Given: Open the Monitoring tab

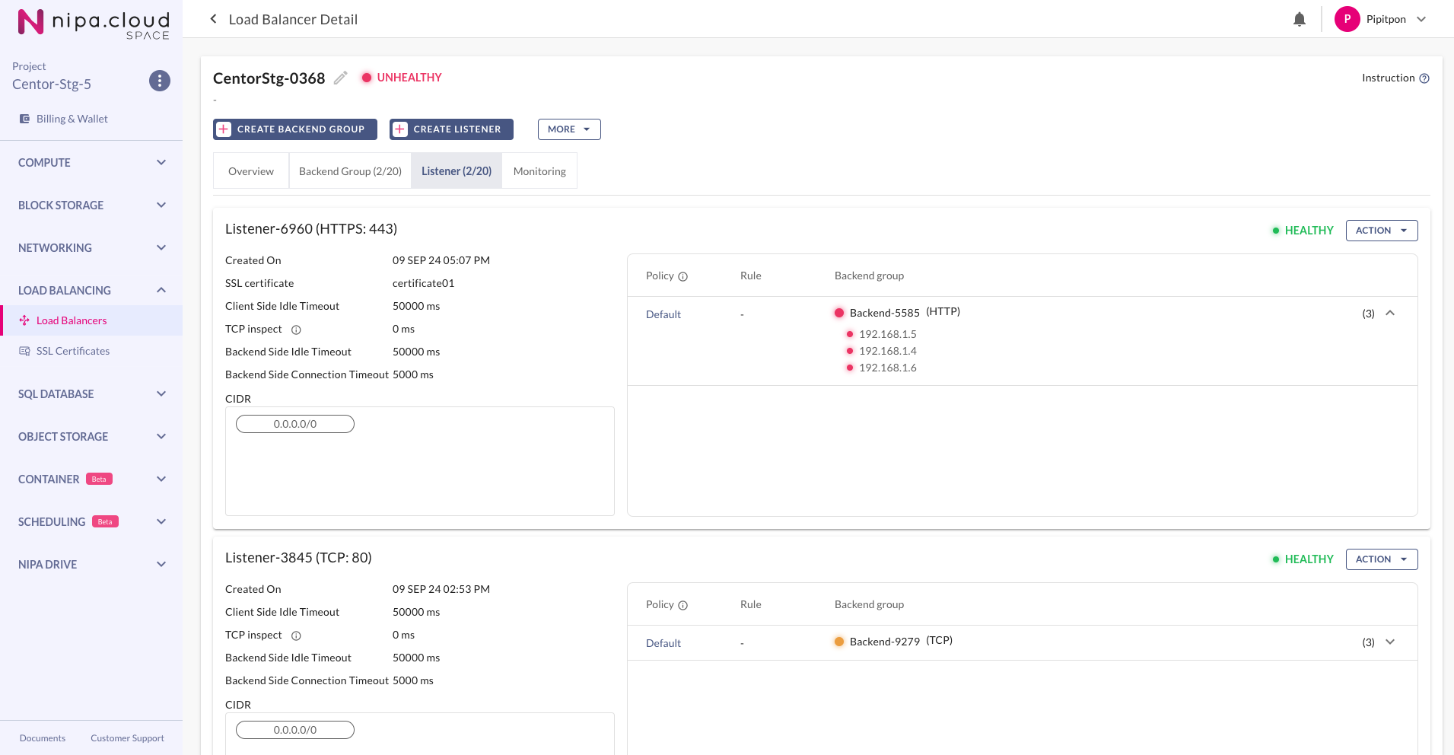Looking at the screenshot, I should pos(539,171).
